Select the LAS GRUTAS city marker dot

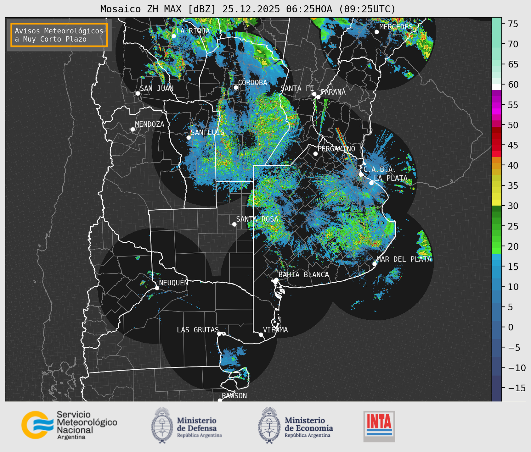coord(219,333)
